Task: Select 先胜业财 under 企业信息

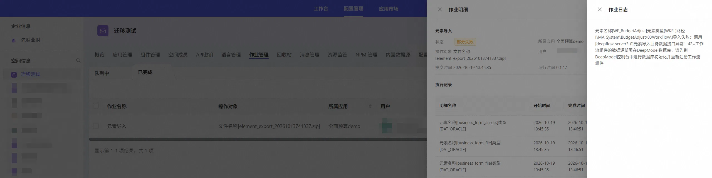Action: pos(31,40)
